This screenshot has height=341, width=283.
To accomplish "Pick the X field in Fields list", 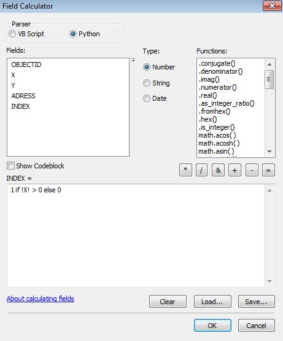I will pyautogui.click(x=14, y=75).
